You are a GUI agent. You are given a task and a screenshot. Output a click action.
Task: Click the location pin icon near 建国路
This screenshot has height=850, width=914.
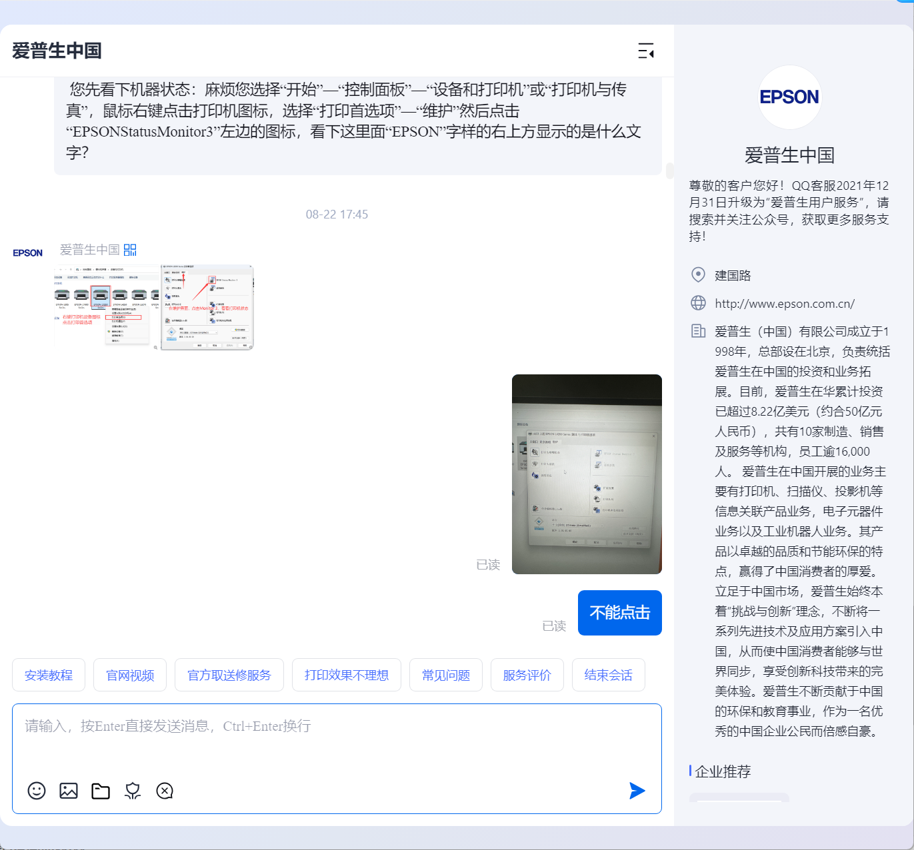pyautogui.click(x=698, y=274)
